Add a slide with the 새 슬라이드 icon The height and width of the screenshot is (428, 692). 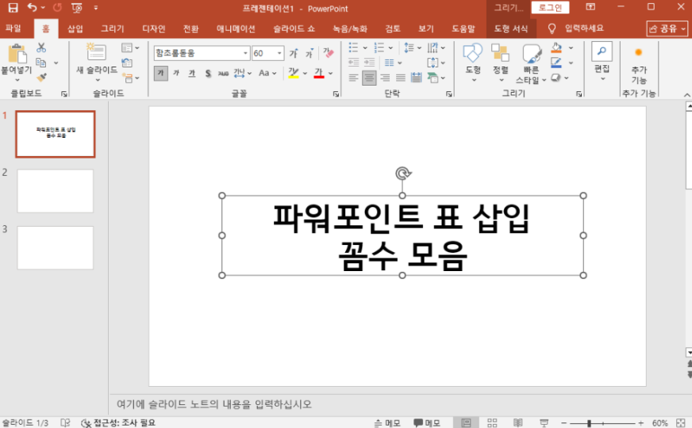[96, 52]
